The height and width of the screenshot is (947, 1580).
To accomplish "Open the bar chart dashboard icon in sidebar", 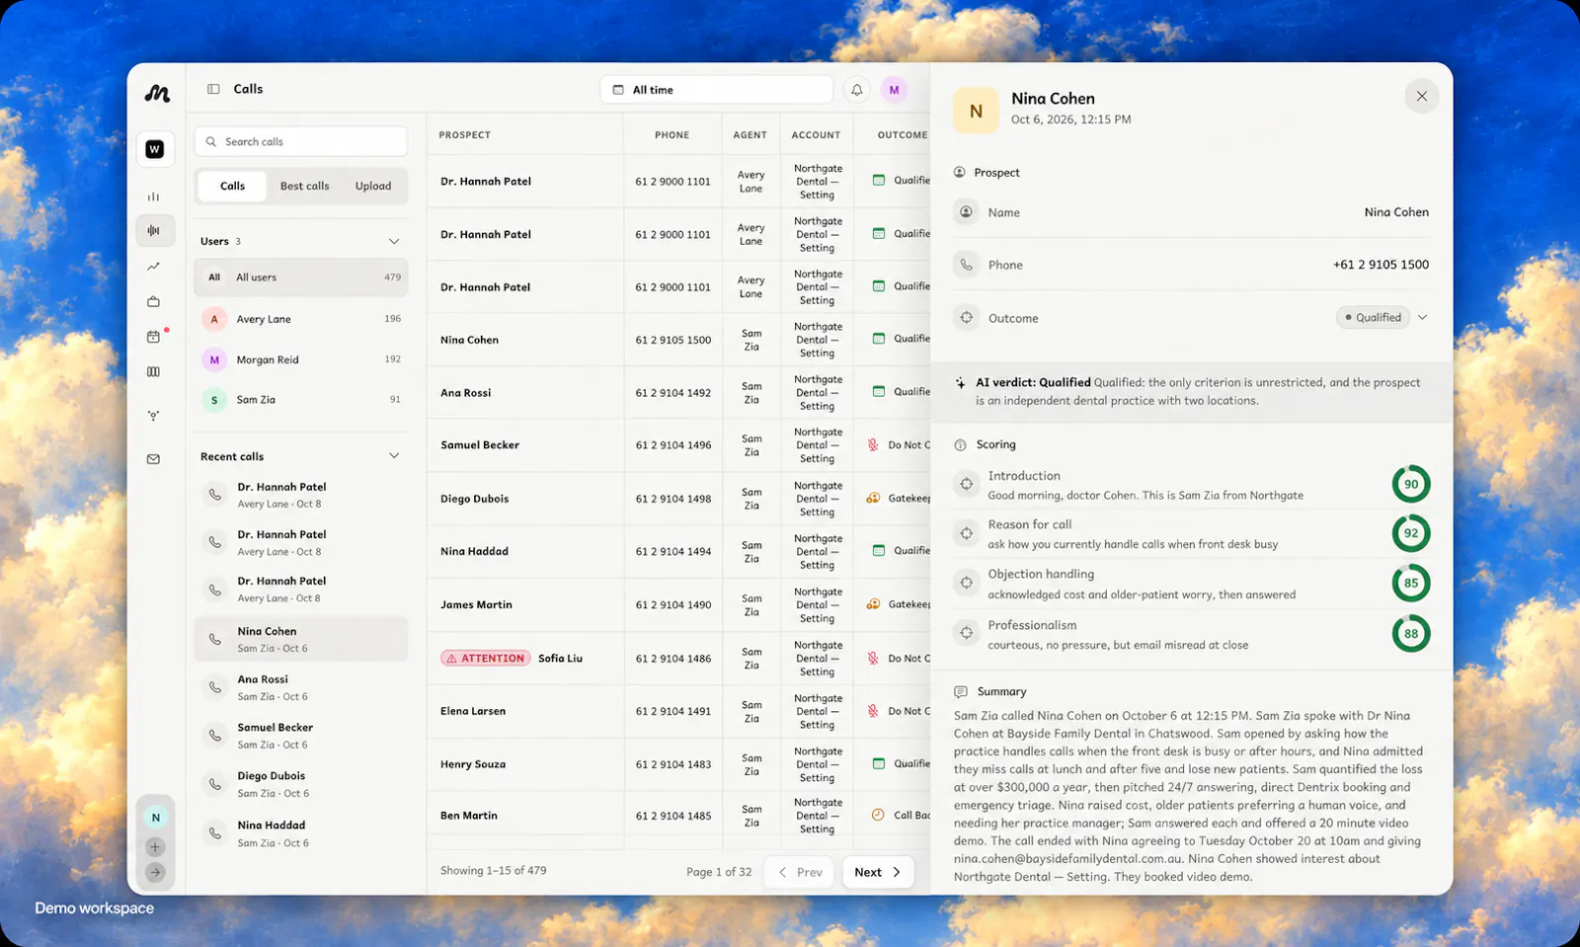I will (x=154, y=197).
